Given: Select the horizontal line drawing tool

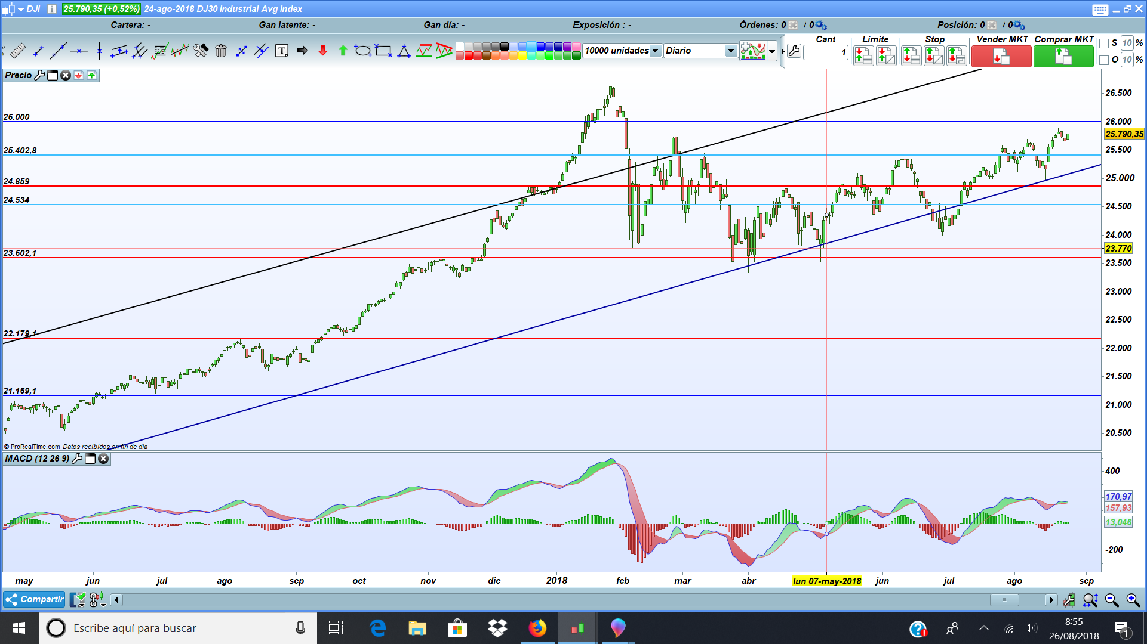Looking at the screenshot, I should pyautogui.click(x=78, y=51).
